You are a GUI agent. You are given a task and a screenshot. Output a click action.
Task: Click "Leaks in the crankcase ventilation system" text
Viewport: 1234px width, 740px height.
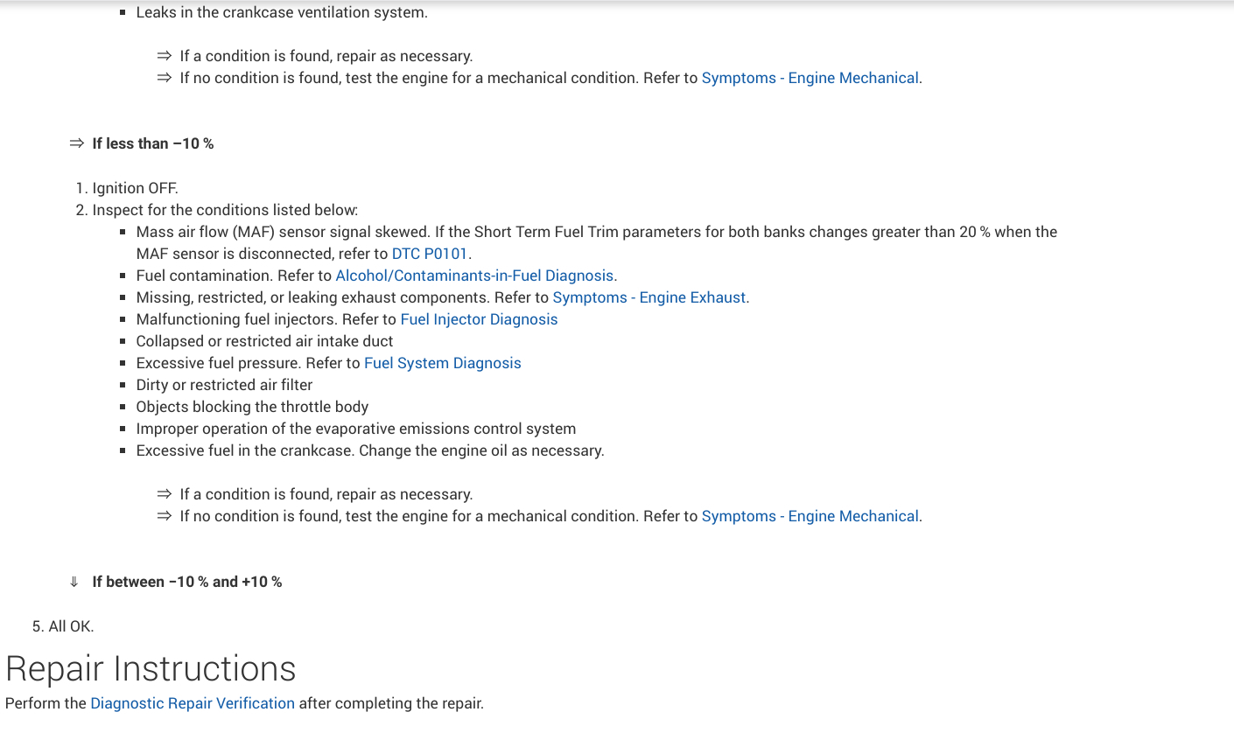coord(282,13)
